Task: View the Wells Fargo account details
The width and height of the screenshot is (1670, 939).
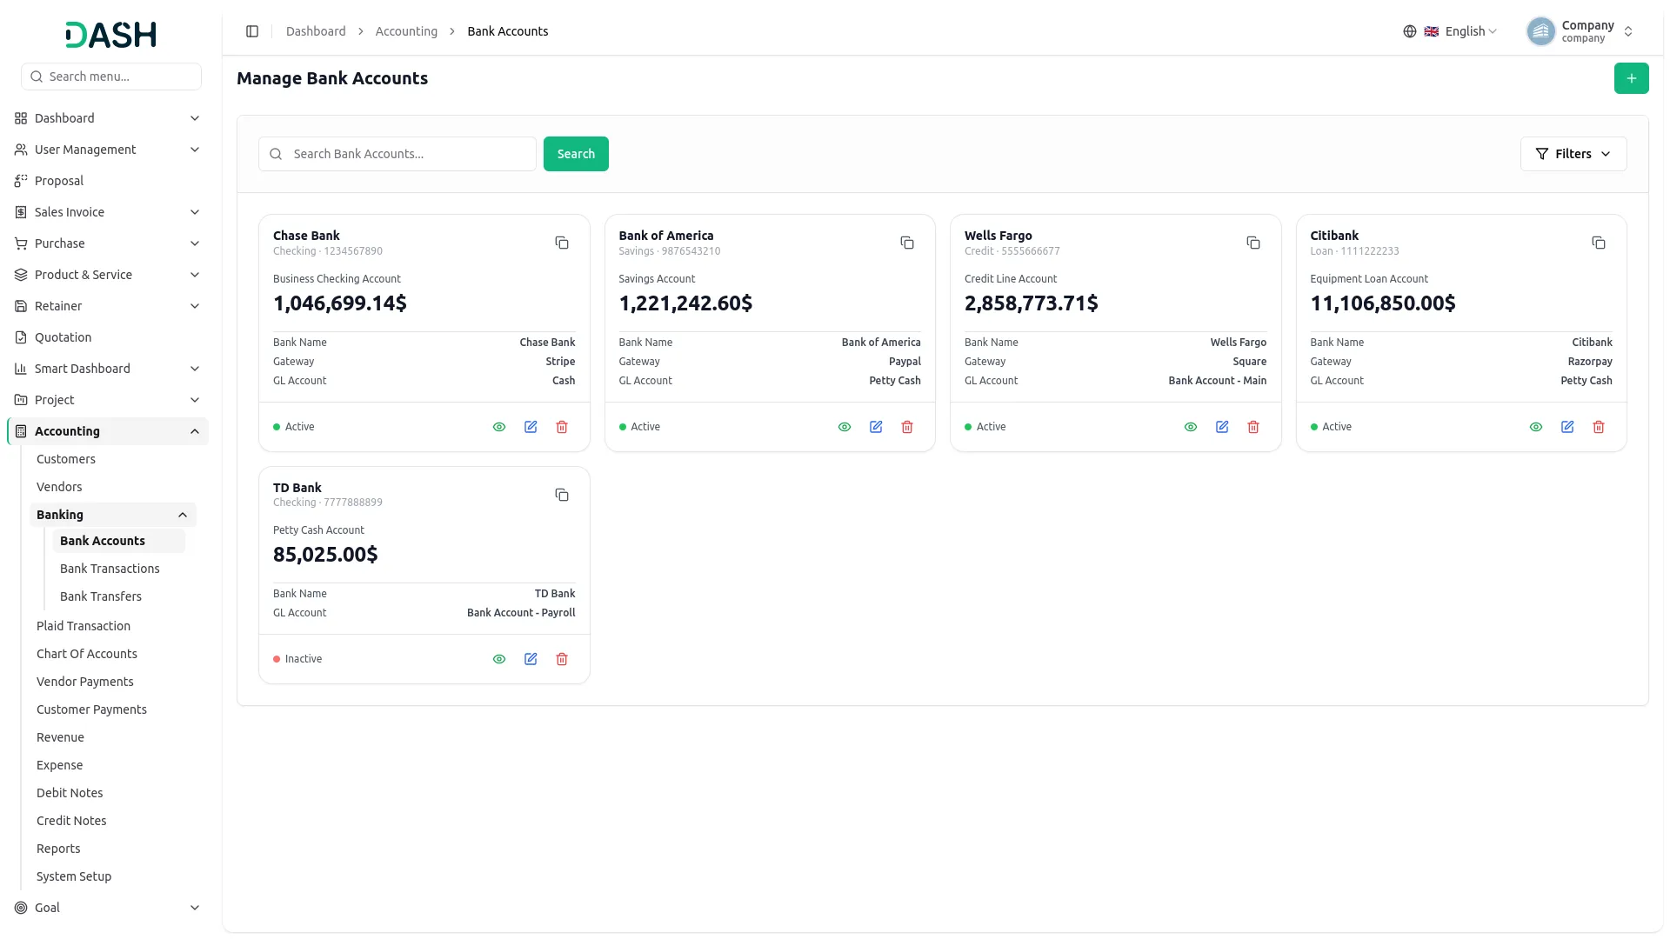Action: pyautogui.click(x=1191, y=427)
